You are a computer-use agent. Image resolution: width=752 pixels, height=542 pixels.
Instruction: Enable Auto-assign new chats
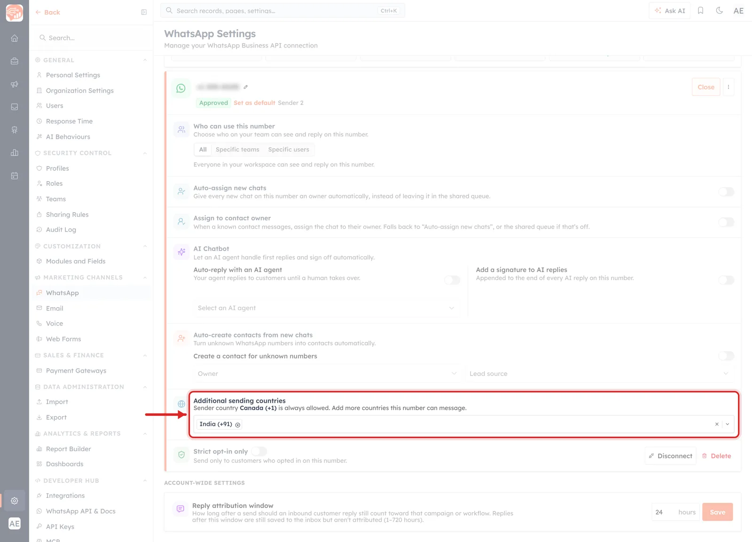tap(726, 192)
